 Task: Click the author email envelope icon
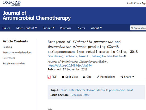[x=124, y=56]
